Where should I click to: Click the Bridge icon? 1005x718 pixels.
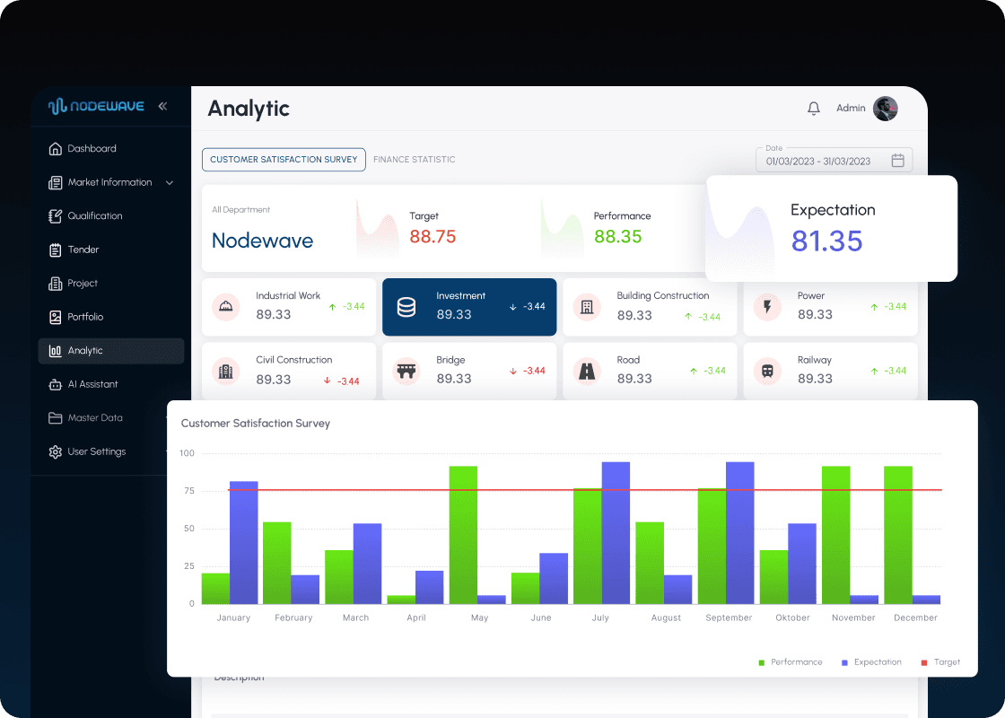(x=406, y=372)
